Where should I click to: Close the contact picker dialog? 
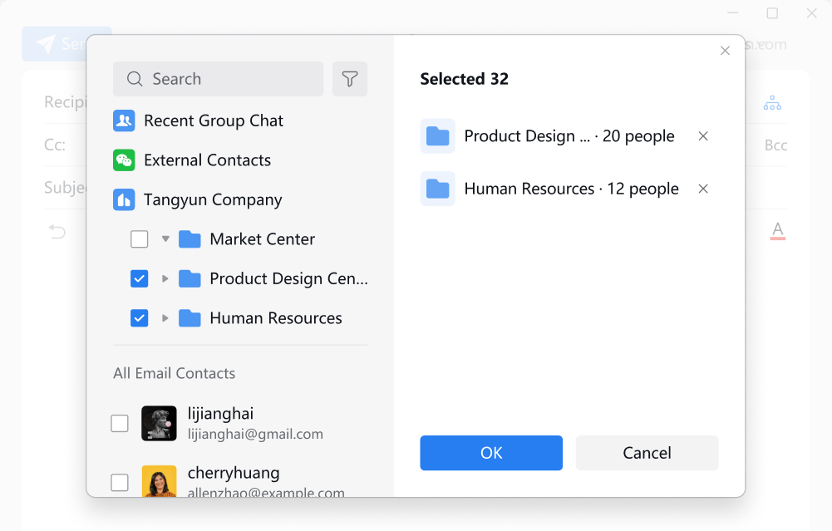(x=725, y=51)
